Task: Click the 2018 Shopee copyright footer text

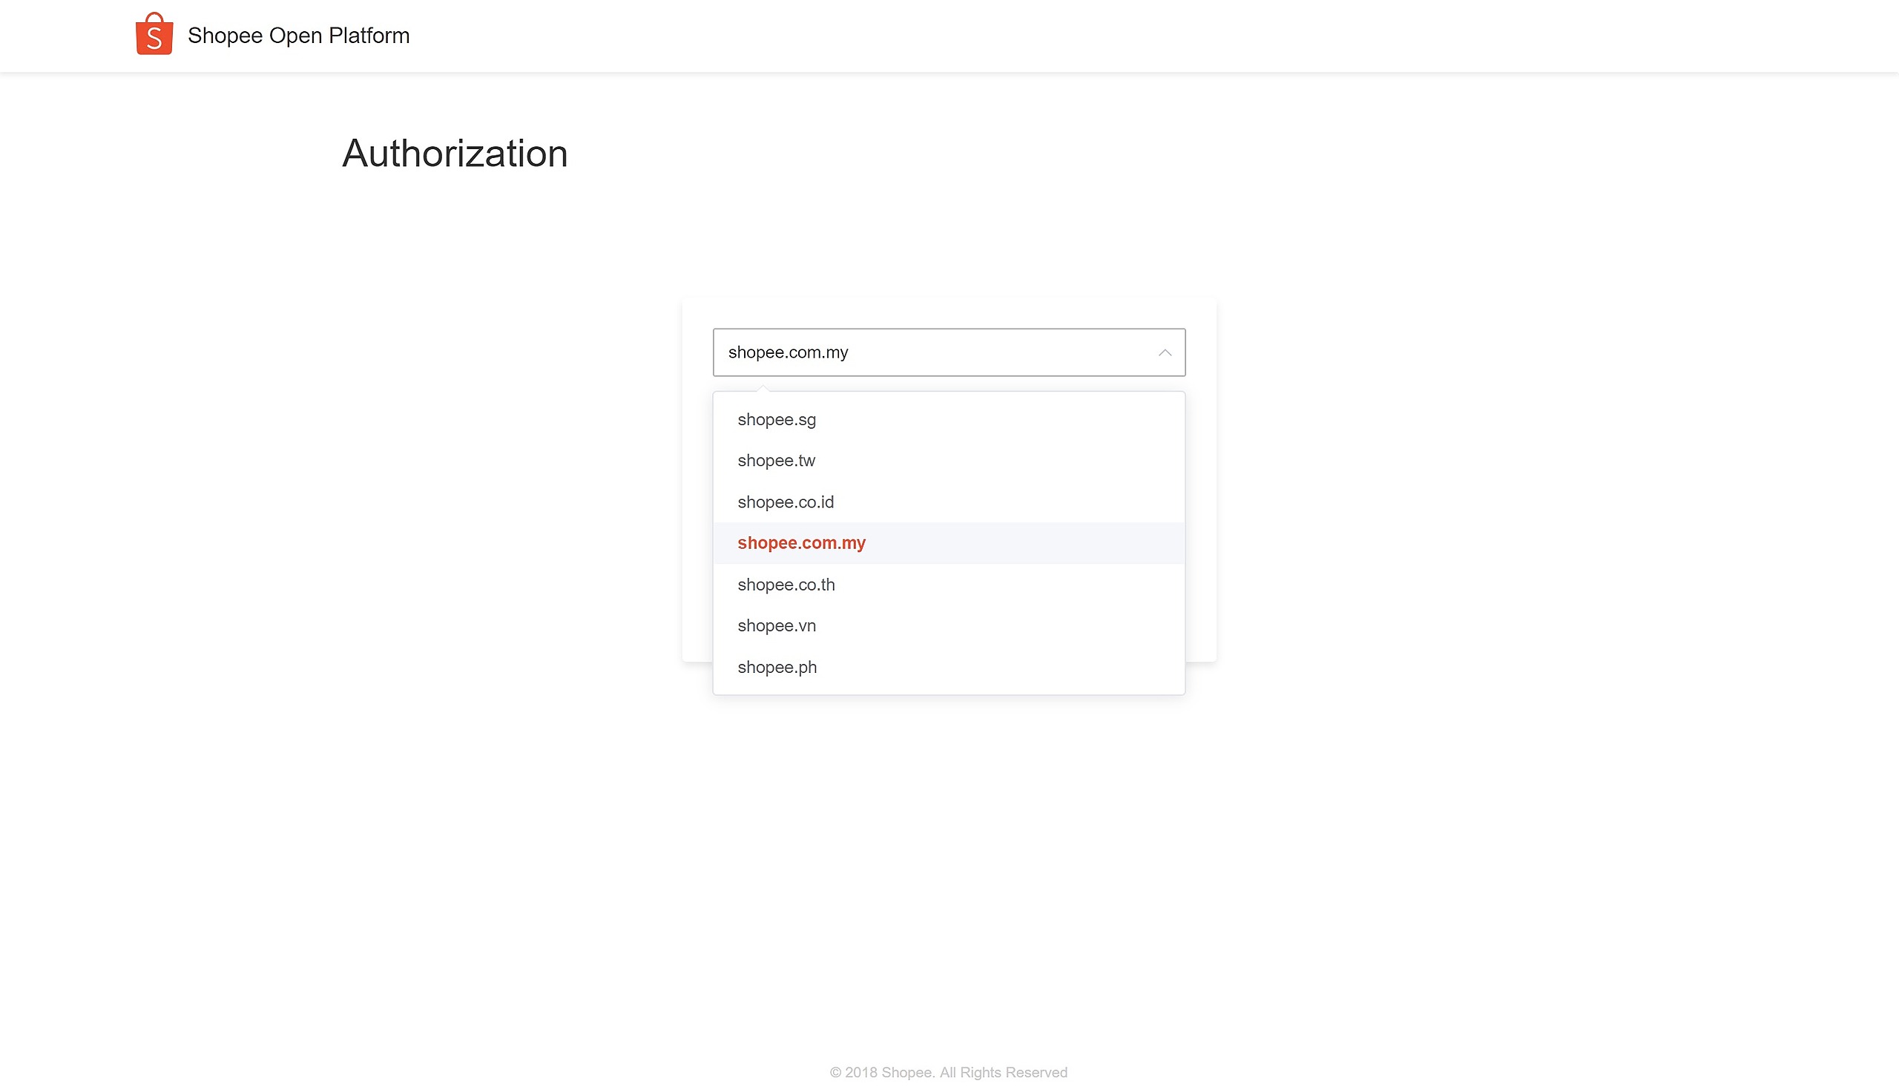Action: [948, 1072]
